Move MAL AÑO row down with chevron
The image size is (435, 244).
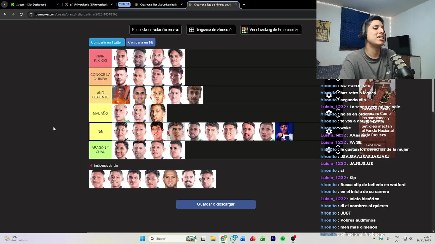click(338, 117)
